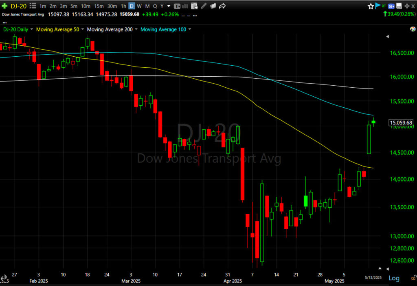Click the lower left-pointing triangle near axis bottom

388,269
